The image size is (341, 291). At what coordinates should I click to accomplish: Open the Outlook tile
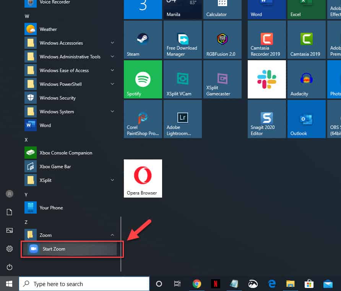[x=307, y=119]
